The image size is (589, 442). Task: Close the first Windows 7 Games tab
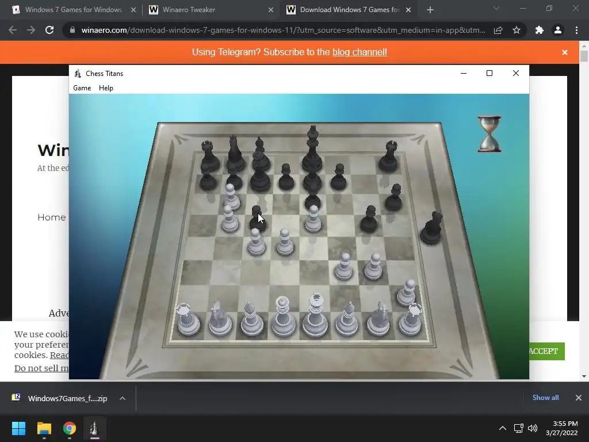pyautogui.click(x=133, y=10)
